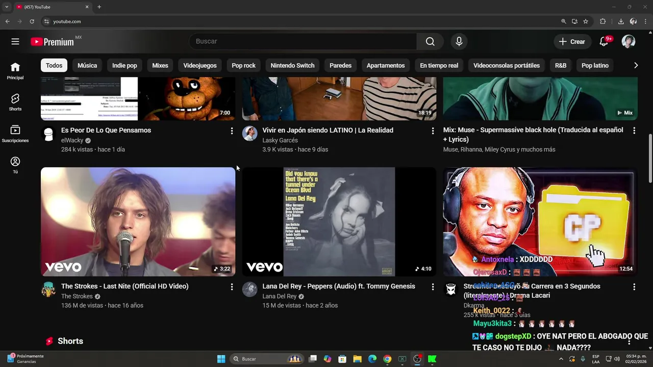The width and height of the screenshot is (653, 367).
Task: Open Mix: Muse Supermassive black hole title
Action: (x=533, y=135)
